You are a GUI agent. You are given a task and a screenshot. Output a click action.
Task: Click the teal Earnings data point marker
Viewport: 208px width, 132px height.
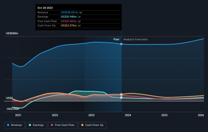121,98
